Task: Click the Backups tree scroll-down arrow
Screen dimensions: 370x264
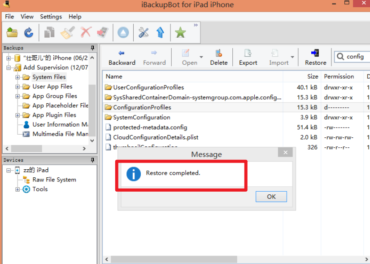Action: tap(92, 141)
